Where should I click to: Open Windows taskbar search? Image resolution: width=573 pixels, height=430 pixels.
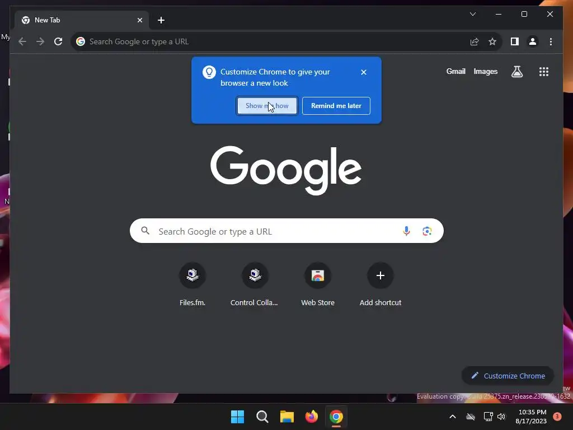(262, 417)
